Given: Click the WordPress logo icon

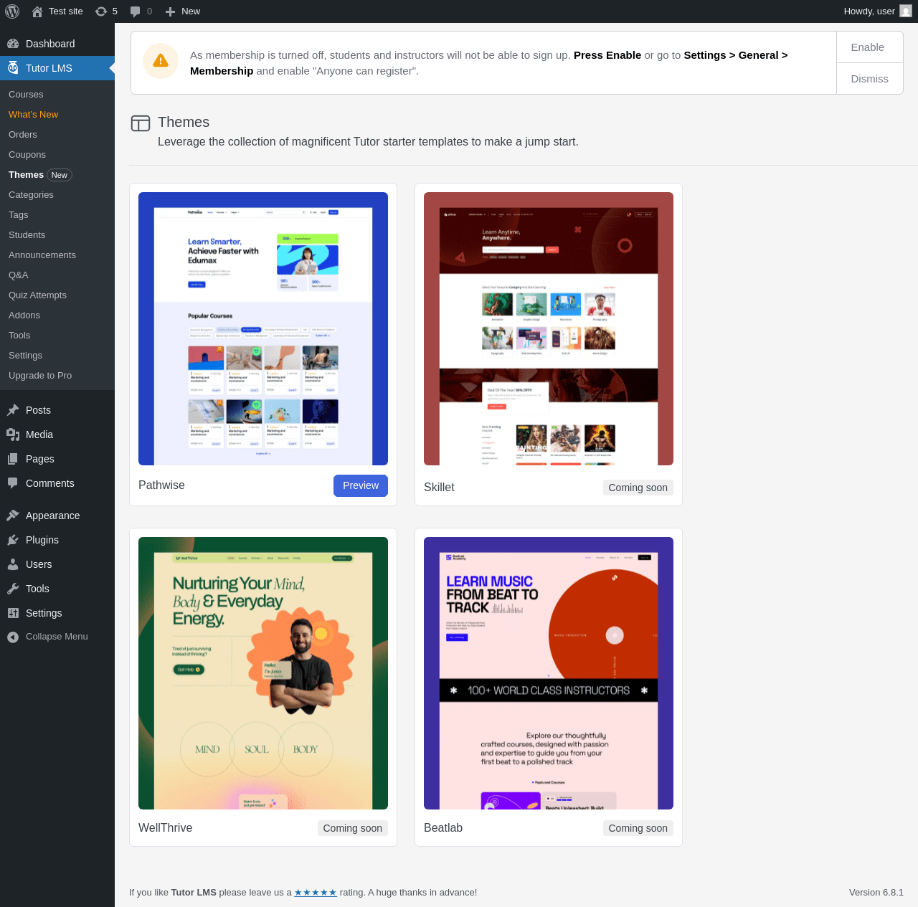Looking at the screenshot, I should (x=12, y=11).
